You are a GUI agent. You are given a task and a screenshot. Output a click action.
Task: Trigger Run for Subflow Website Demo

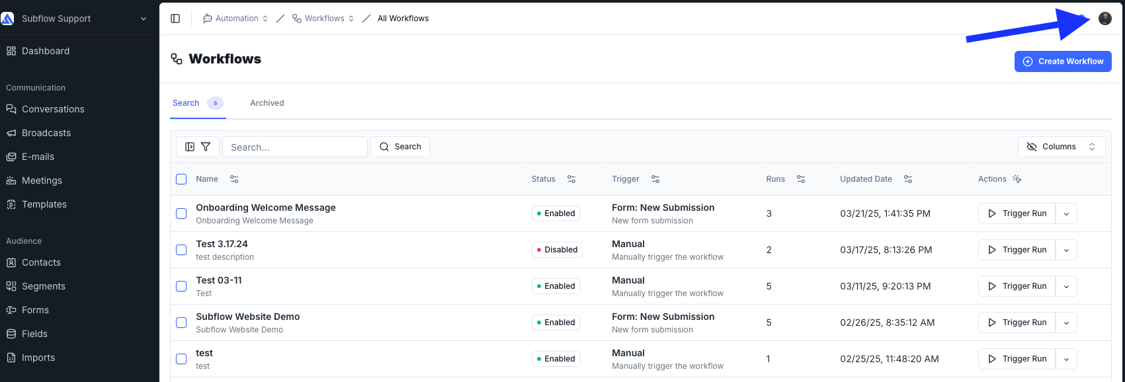click(x=1017, y=323)
